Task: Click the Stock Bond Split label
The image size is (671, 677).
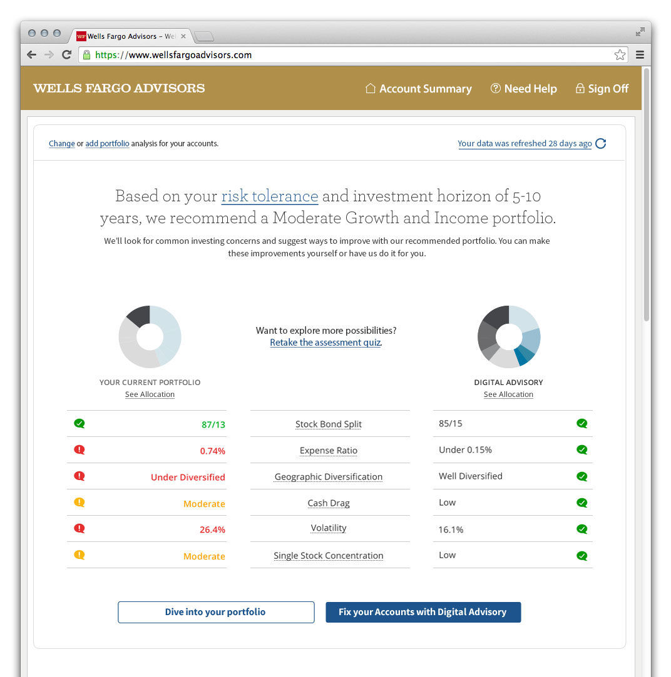Action: (x=329, y=424)
